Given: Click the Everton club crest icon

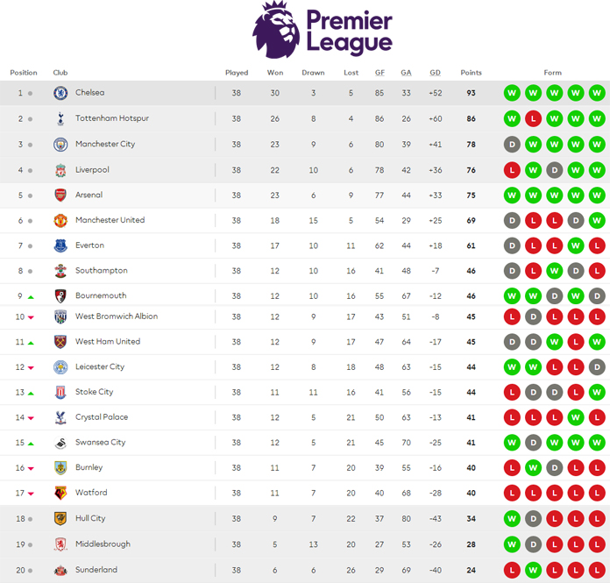Looking at the screenshot, I should click(60, 245).
